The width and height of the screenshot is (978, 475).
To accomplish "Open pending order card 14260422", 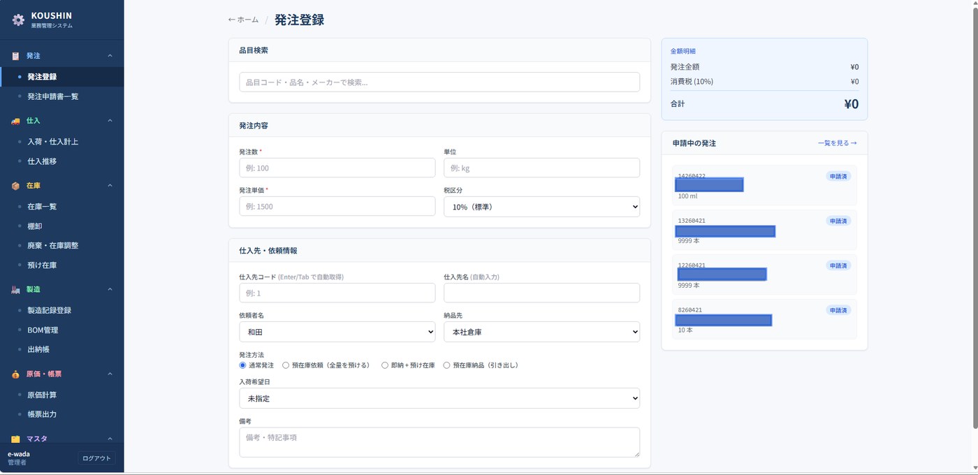I will coord(764,185).
